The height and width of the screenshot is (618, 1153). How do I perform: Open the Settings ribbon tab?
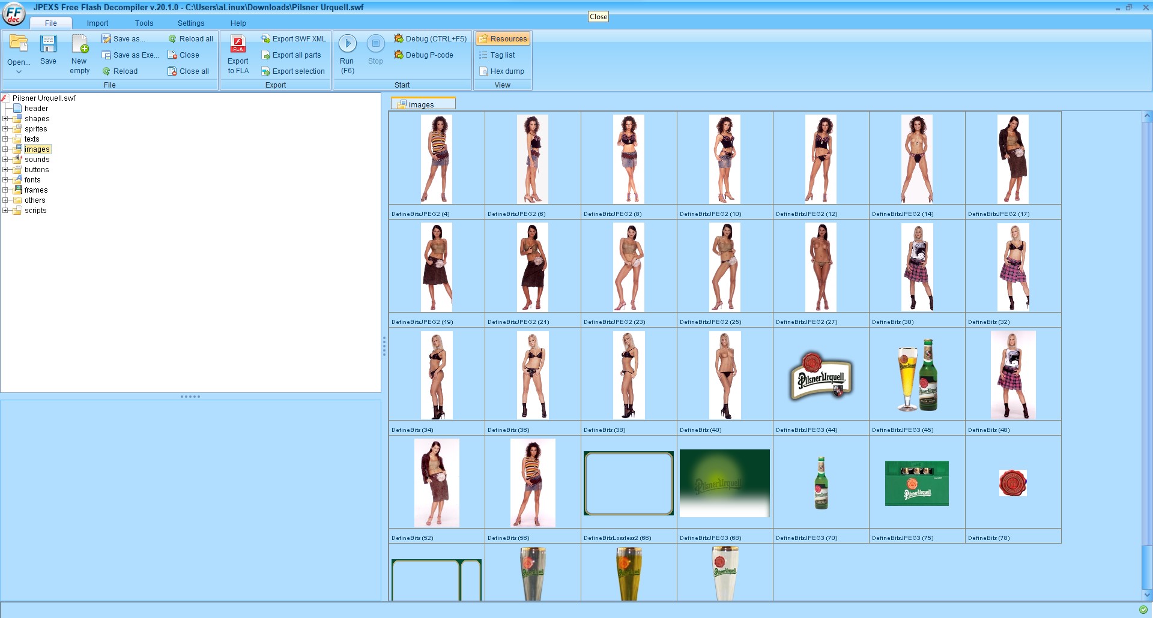[191, 23]
